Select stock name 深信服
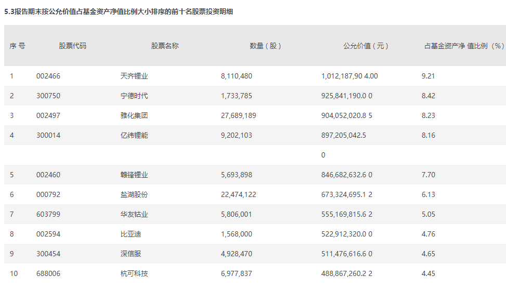Viewport: 506px width, 289px height. tap(131, 254)
